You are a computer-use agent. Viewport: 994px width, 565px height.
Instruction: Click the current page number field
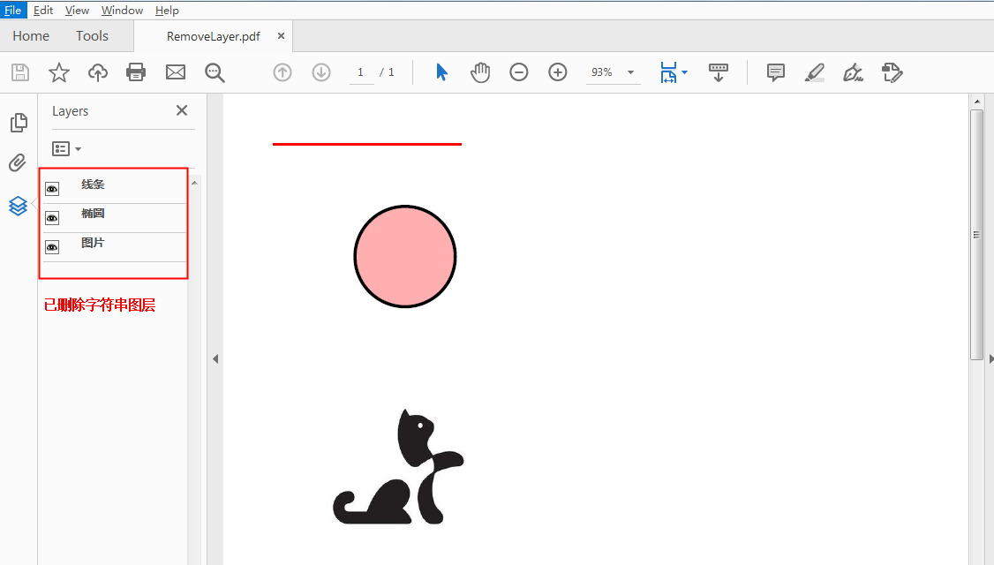point(361,72)
